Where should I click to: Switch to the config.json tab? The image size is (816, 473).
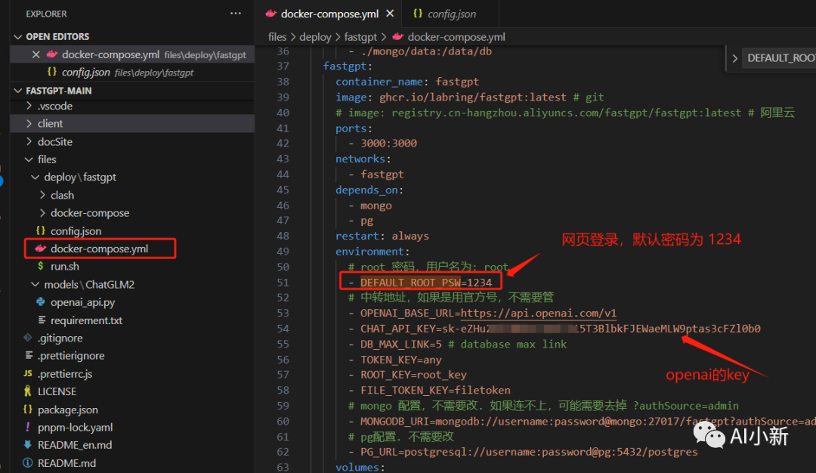(x=452, y=14)
